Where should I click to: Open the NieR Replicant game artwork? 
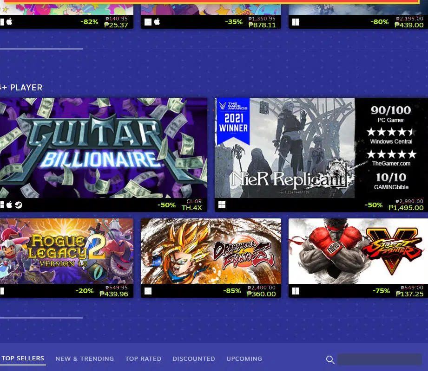click(x=321, y=148)
